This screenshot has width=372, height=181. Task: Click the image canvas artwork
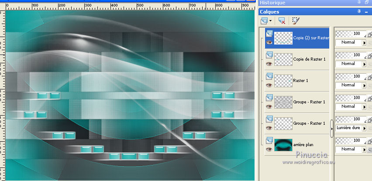coord(130,95)
